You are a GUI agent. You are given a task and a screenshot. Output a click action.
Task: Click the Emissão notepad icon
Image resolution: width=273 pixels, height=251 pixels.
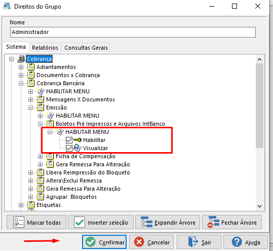pos(41,107)
